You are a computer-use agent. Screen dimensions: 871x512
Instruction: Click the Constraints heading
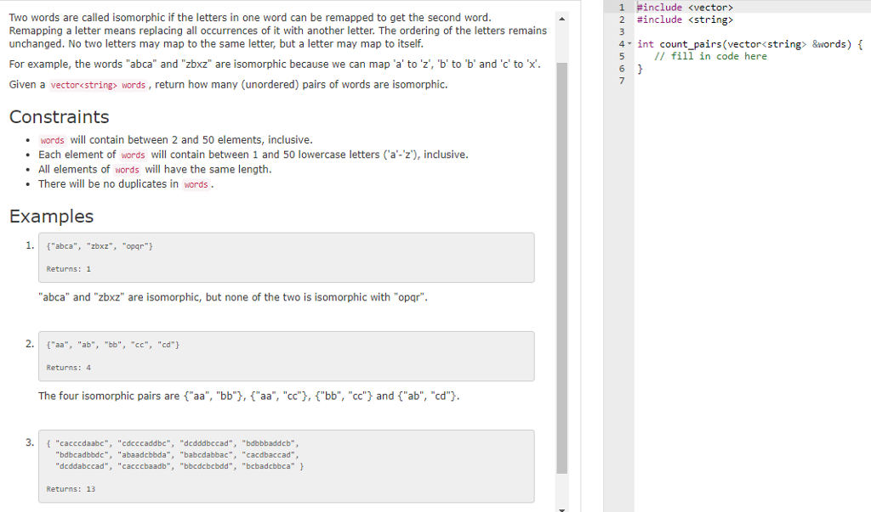click(59, 117)
